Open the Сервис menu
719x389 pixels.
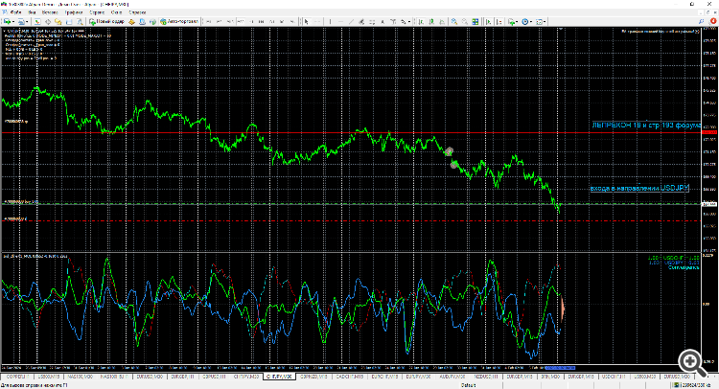(x=97, y=12)
